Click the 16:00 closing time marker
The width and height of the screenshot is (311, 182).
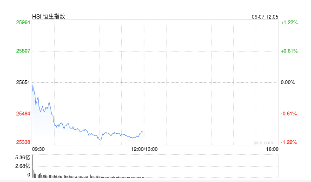[272, 149]
